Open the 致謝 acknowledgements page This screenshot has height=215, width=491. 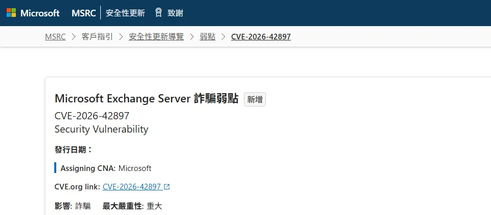tap(175, 13)
